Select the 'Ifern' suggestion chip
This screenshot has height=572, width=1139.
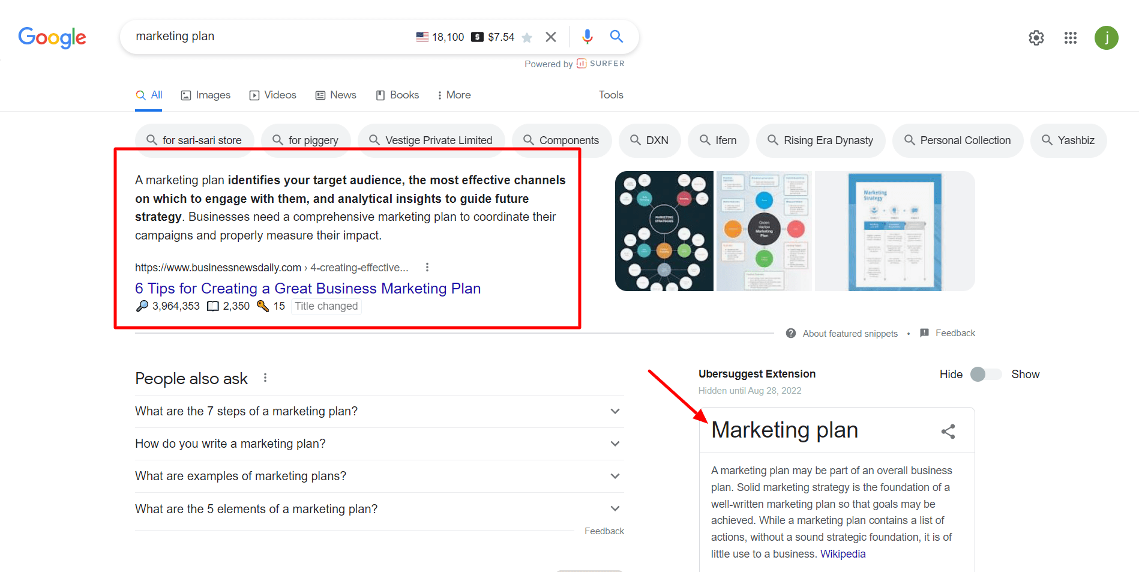pos(719,140)
